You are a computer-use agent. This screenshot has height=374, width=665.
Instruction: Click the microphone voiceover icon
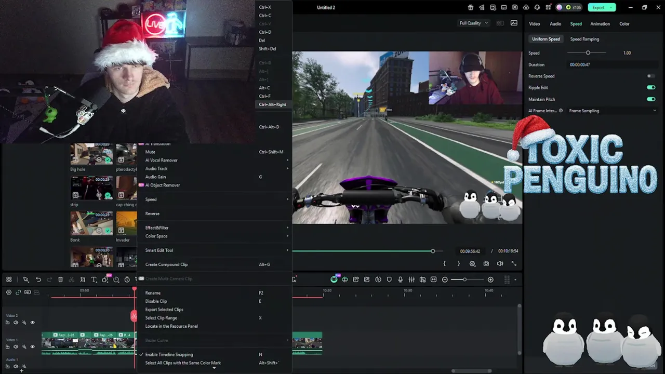(400, 279)
